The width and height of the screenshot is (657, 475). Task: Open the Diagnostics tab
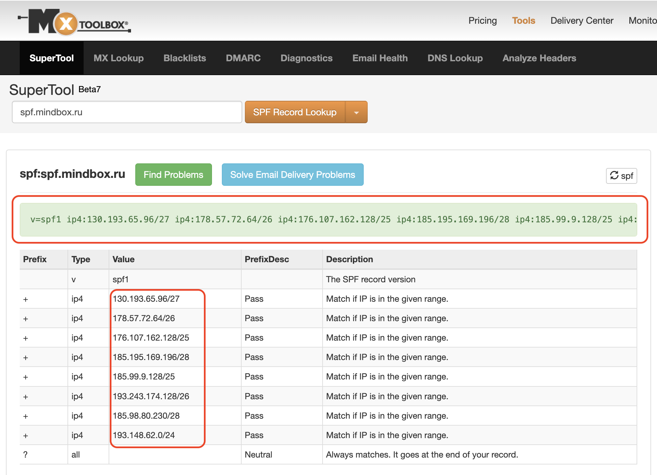306,58
